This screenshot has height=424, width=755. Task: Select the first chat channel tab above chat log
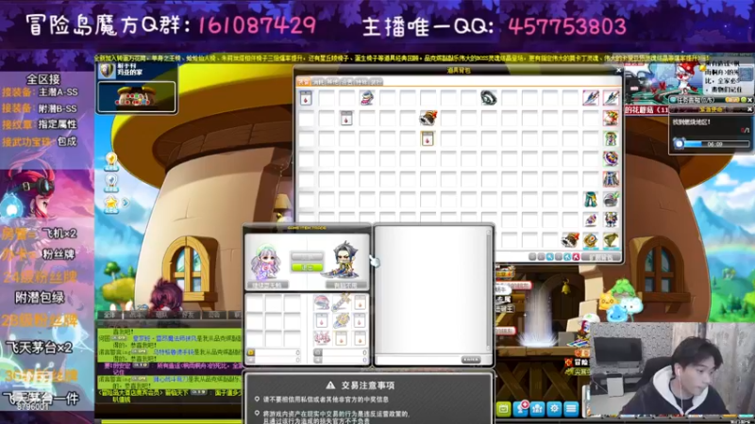[109, 315]
